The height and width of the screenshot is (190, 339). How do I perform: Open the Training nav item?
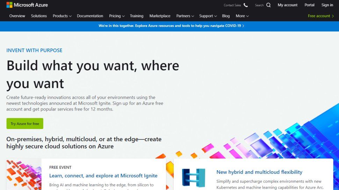point(136,16)
